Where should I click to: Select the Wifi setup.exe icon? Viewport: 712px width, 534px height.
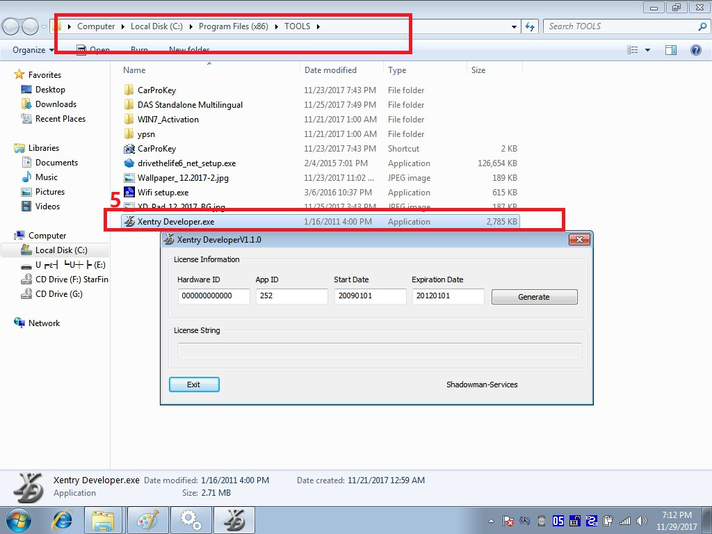click(129, 193)
